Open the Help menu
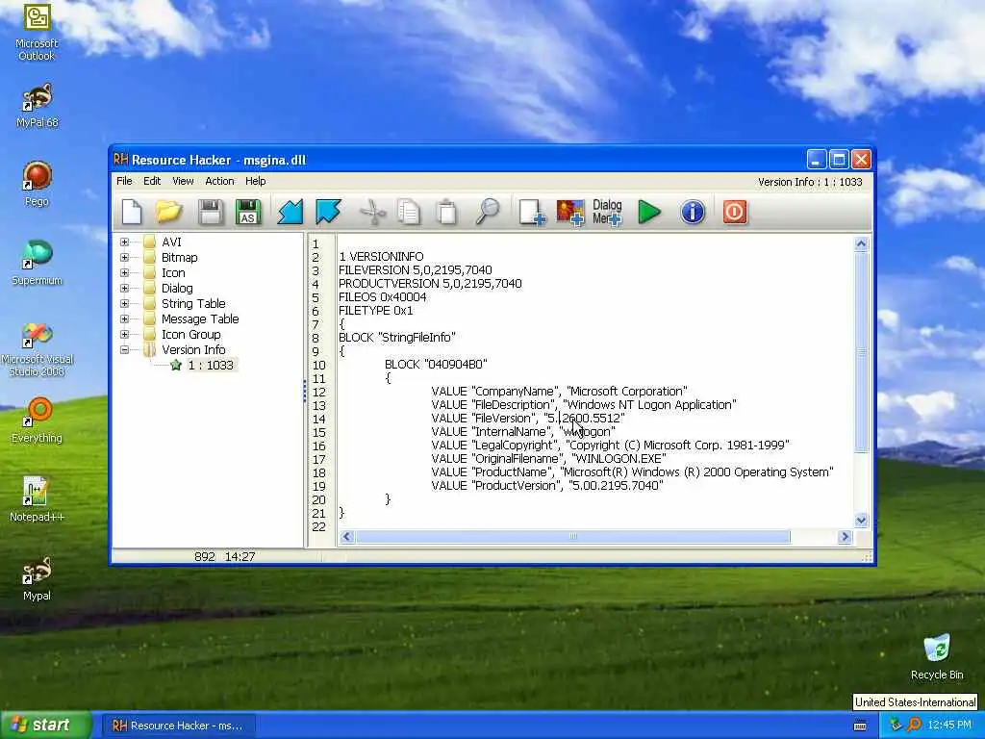985x739 pixels. [x=255, y=181]
